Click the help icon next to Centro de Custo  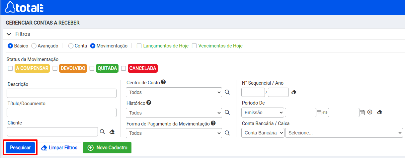pos(163,82)
